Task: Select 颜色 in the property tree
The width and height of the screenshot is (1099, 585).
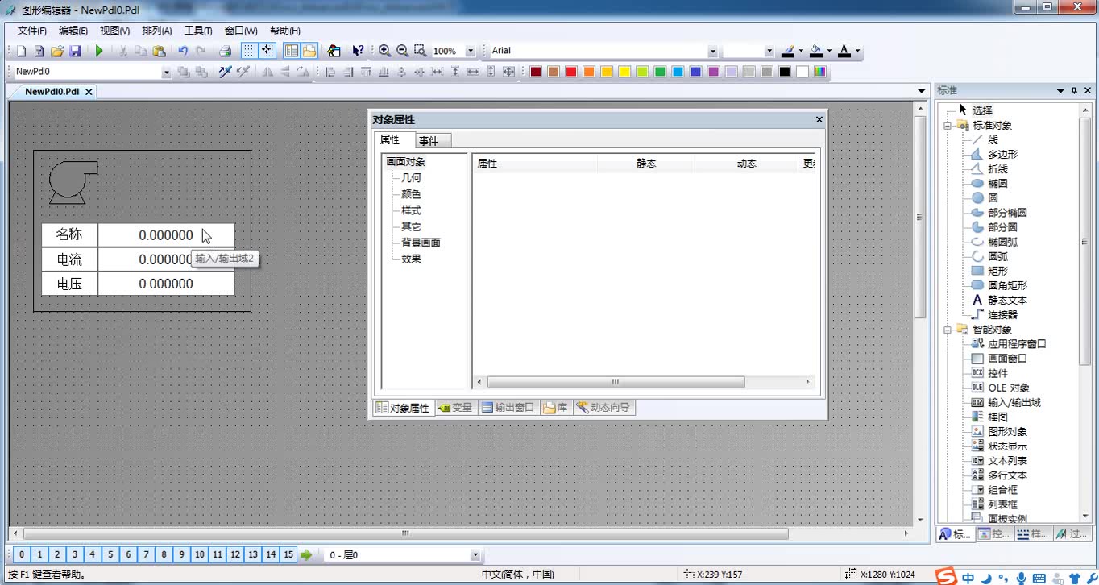Action: pyautogui.click(x=411, y=194)
